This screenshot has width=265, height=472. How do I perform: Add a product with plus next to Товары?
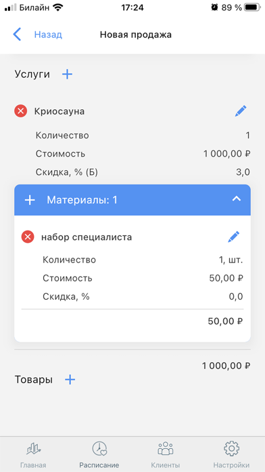click(x=70, y=380)
